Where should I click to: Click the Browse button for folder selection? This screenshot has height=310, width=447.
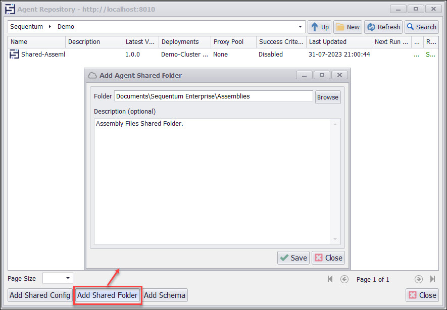[327, 97]
